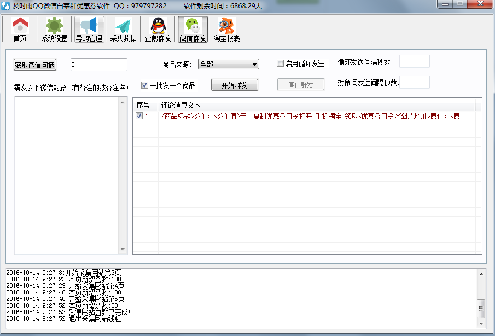Open 淘宝报表 Taobao reports

pyautogui.click(x=226, y=30)
